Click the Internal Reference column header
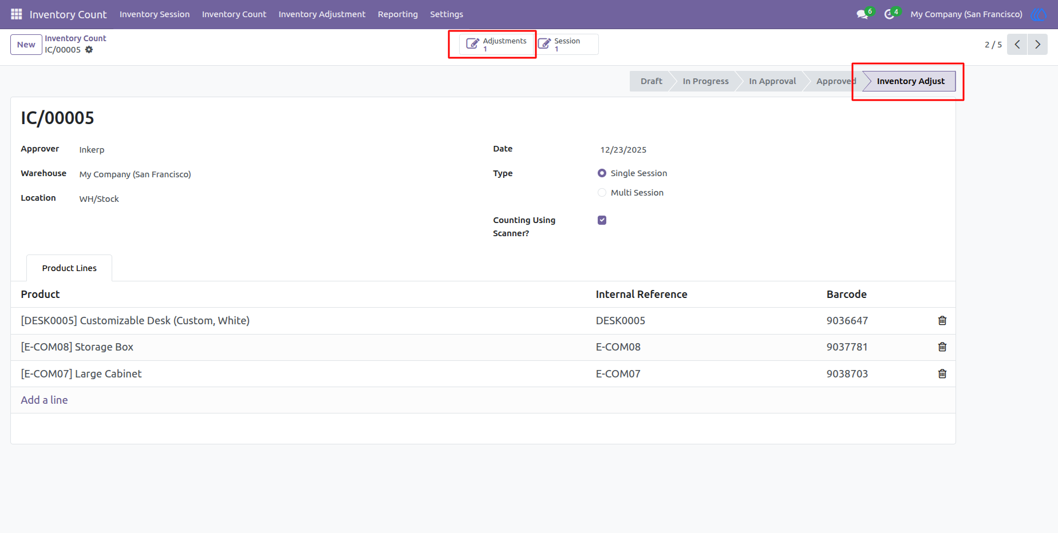 click(641, 295)
